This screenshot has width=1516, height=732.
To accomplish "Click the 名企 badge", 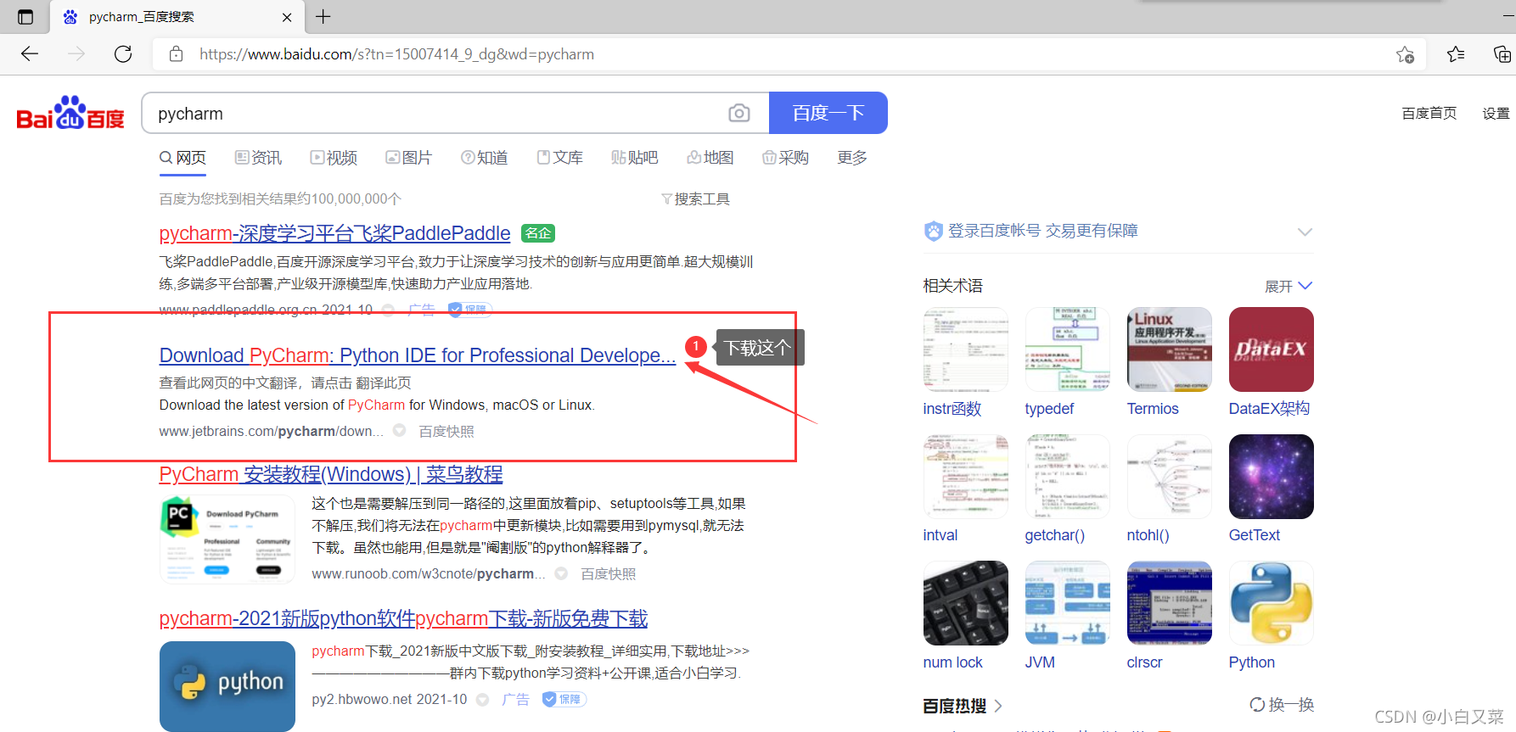I will click(538, 233).
